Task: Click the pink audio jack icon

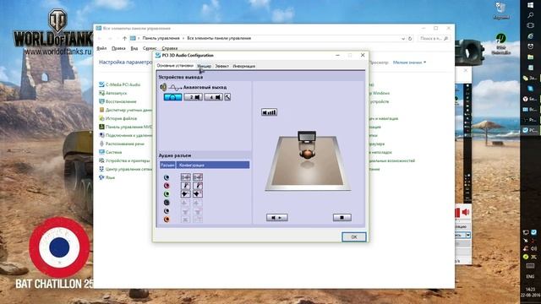Action: 167,186
